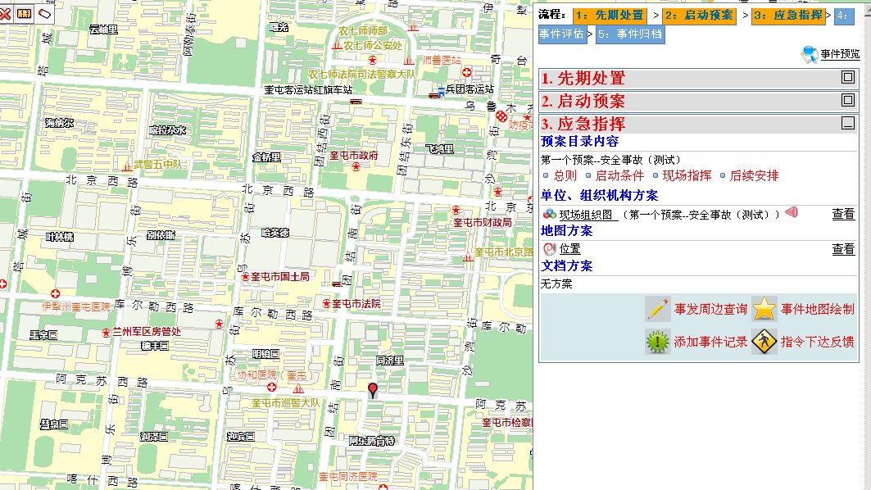Click 协和医院（奎屯）hospital cross marker
This screenshot has width=871, height=490.
(x=272, y=387)
